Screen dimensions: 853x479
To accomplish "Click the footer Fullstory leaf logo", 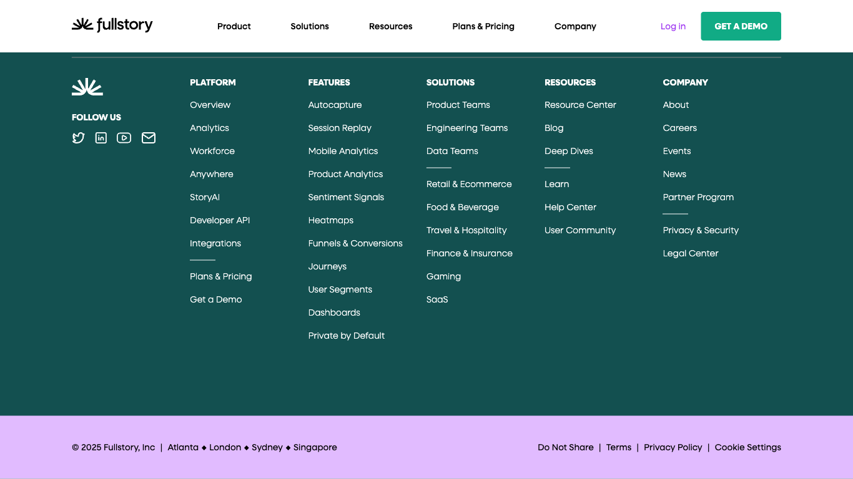I will pos(87,87).
